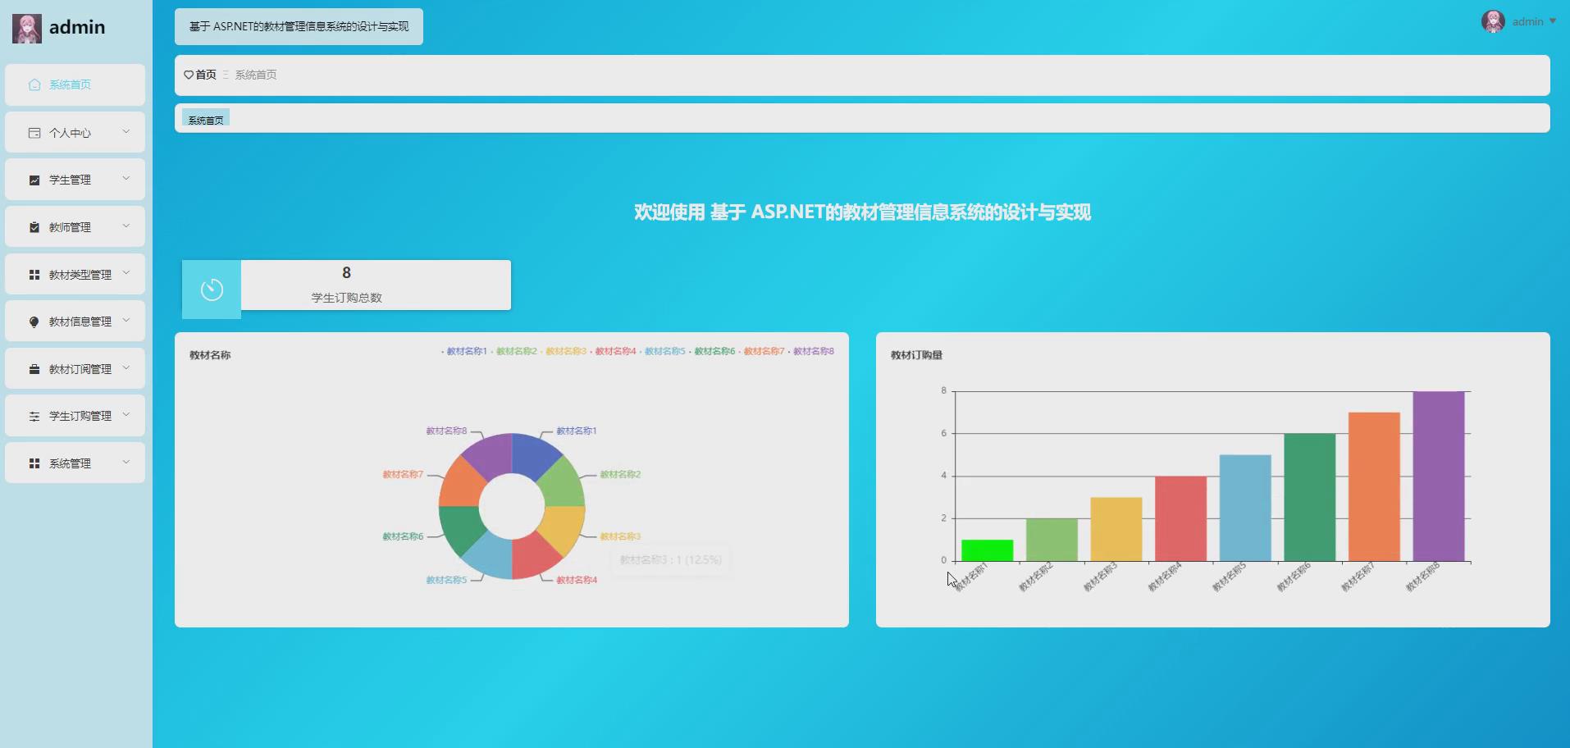Click the 学生管理 chart icon in sidebar

34,180
